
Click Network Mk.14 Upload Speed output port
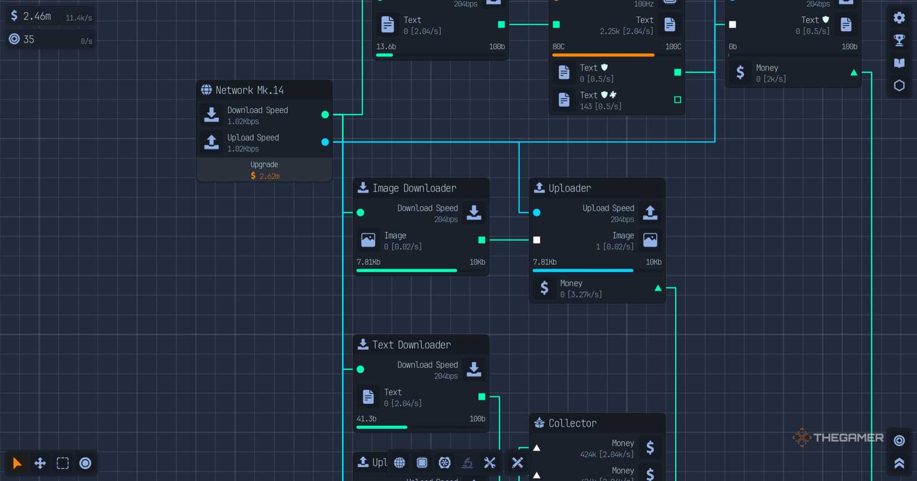(x=325, y=142)
